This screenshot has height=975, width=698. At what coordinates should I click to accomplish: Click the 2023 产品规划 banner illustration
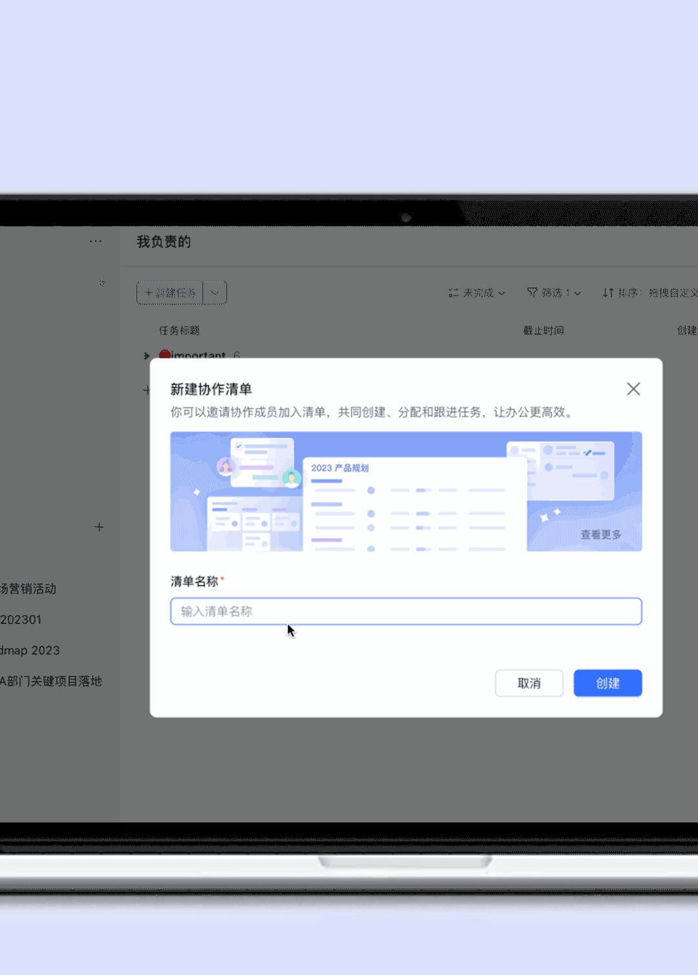[406, 491]
